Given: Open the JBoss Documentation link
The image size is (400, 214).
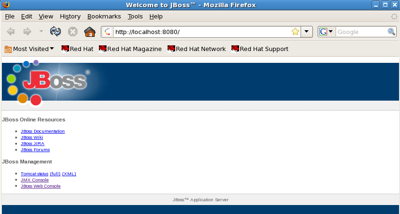Looking at the screenshot, I should point(43,131).
